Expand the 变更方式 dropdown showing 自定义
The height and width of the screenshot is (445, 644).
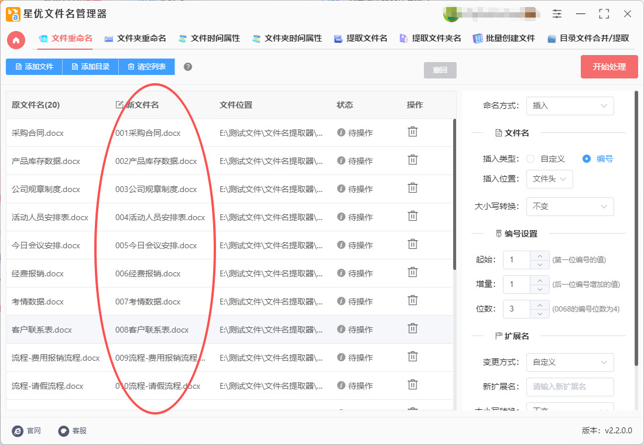570,362
